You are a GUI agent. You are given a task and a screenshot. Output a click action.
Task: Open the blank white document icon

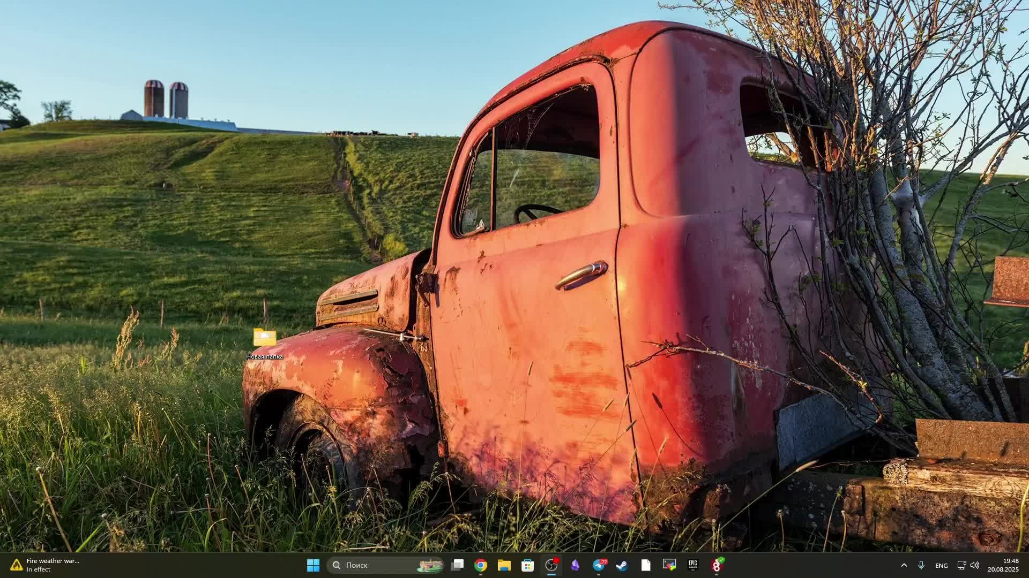[645, 565]
